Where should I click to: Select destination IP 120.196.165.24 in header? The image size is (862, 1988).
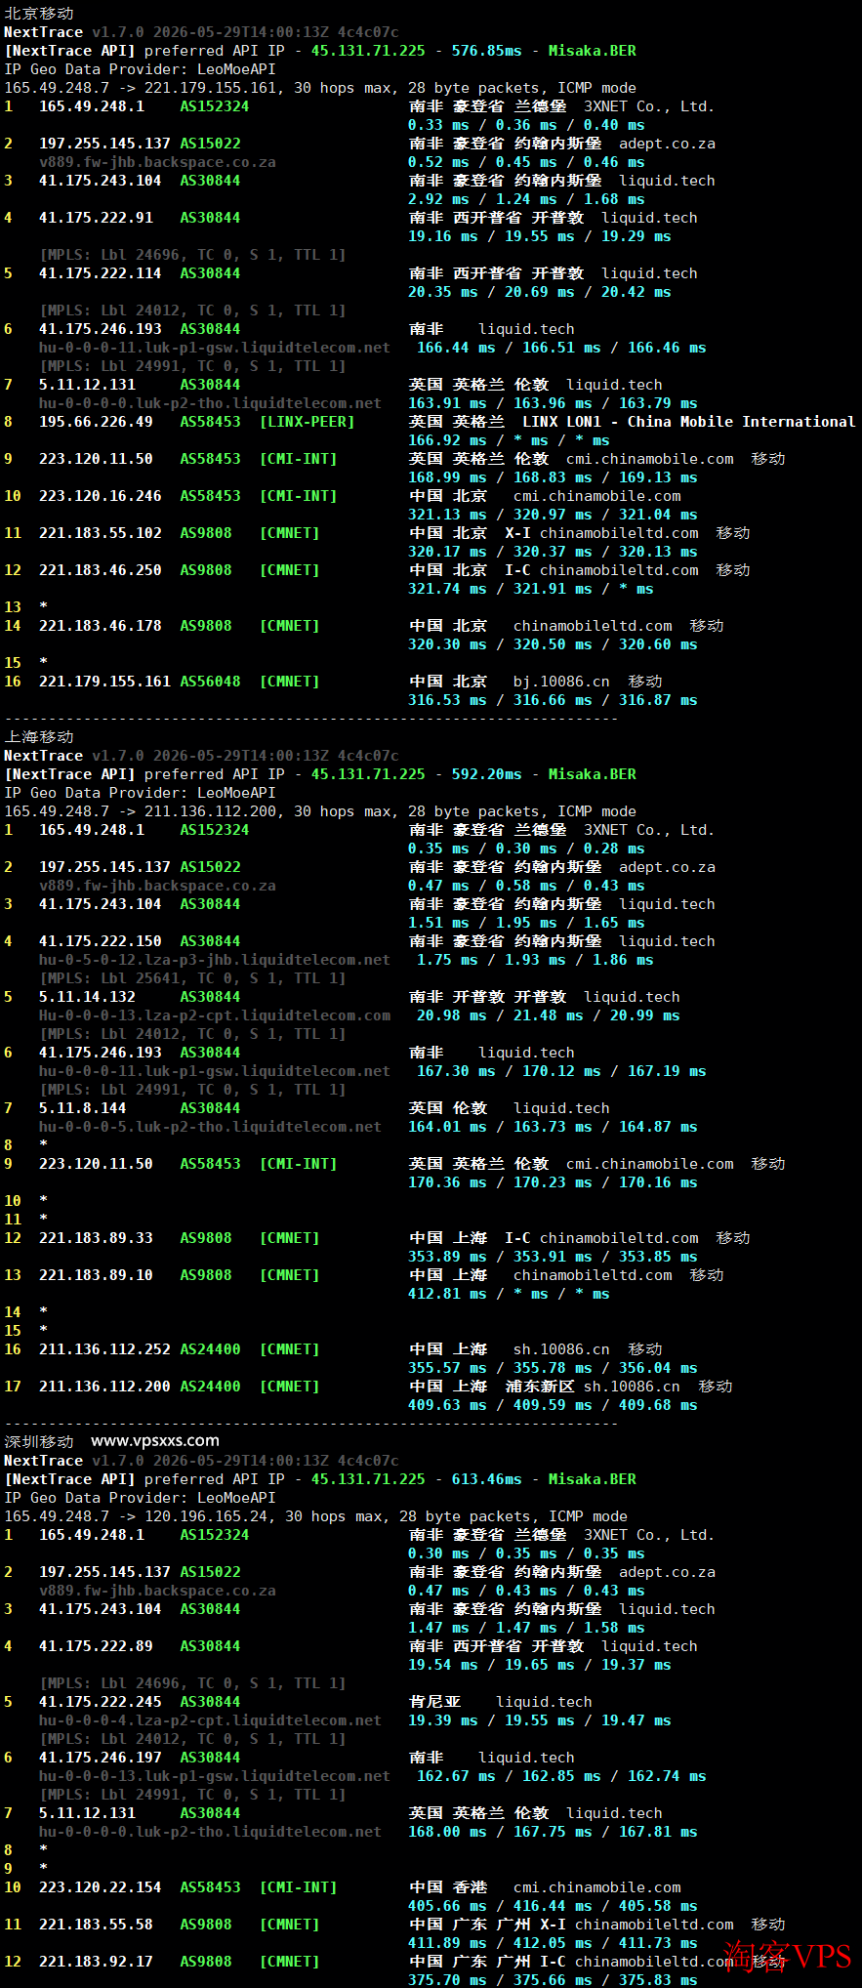[210, 1516]
